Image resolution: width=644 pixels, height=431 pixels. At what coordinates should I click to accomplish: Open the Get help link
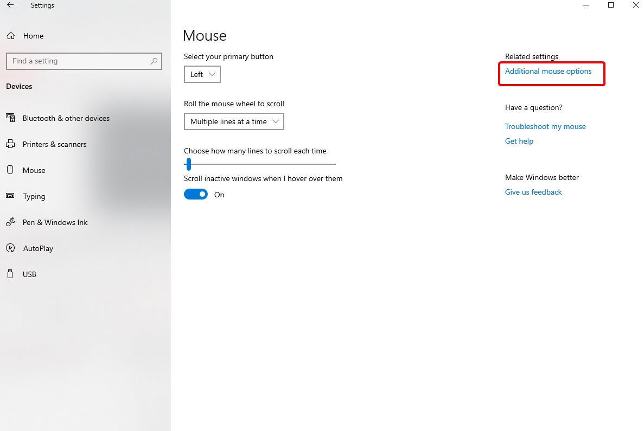pyautogui.click(x=519, y=141)
